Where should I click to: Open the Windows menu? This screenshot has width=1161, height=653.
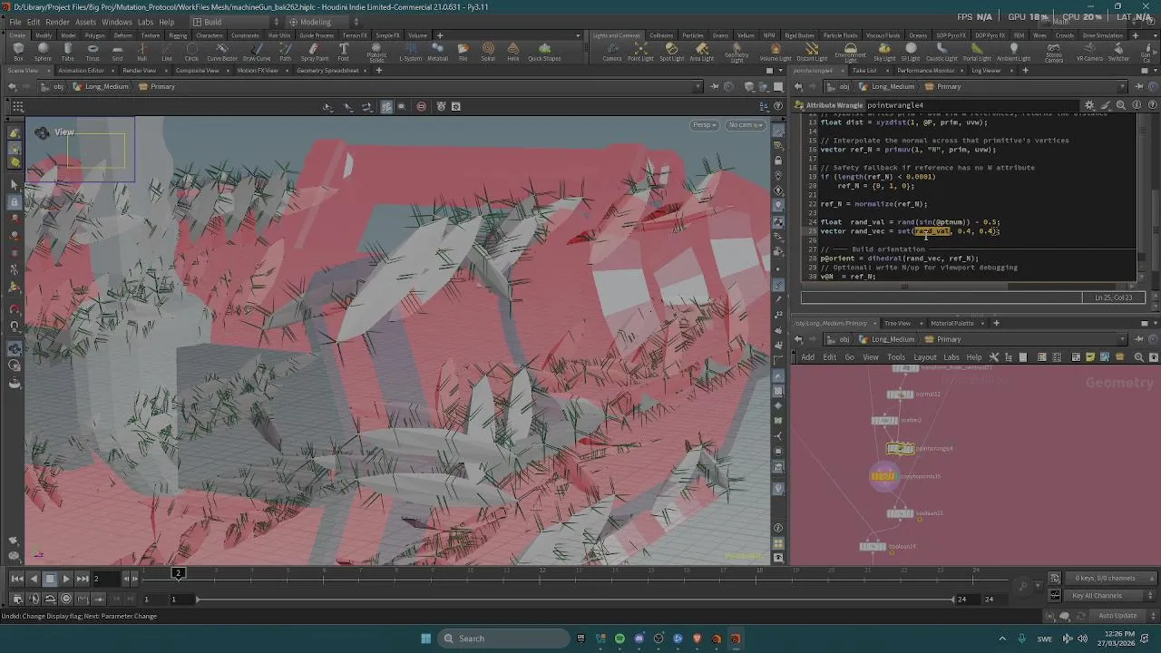click(116, 22)
